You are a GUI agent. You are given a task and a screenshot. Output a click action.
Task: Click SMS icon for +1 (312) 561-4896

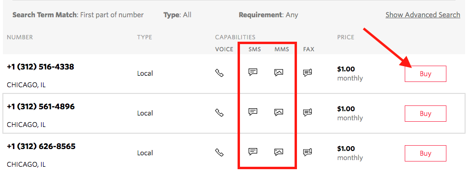[253, 112]
